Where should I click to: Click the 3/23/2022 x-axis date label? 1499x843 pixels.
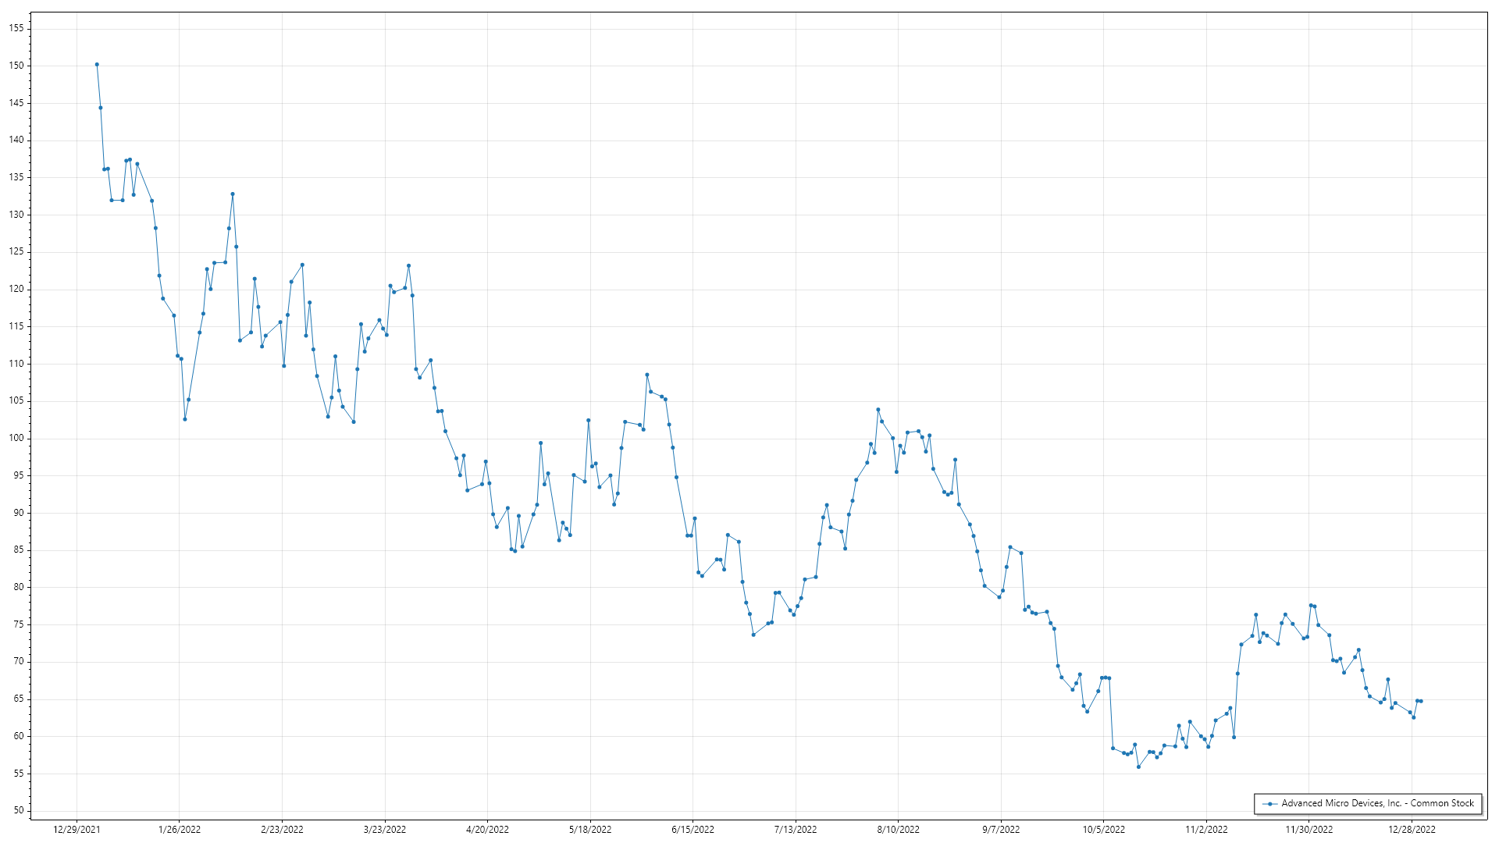385,830
